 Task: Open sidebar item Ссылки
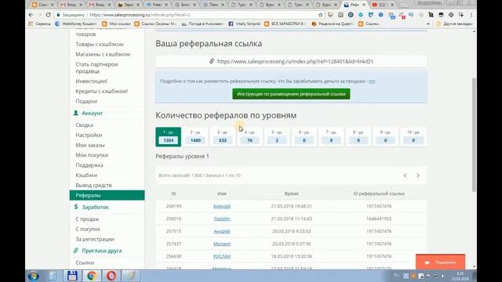(x=85, y=262)
